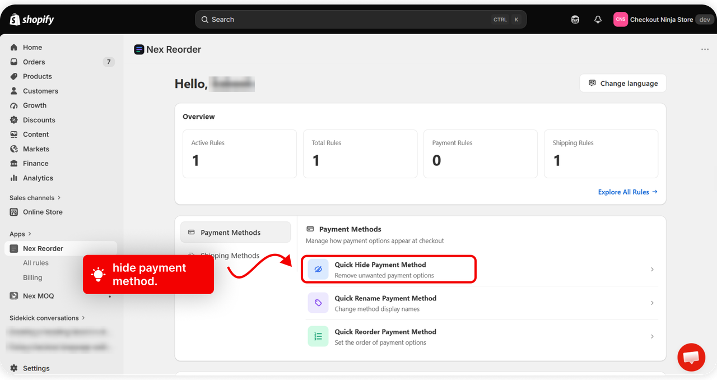Click the Discounts badge icon
Screen dimensions: 717x380
click(14, 121)
